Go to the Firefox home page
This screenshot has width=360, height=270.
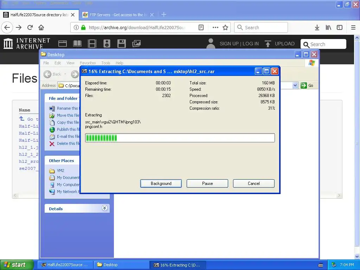[x=41, y=27]
